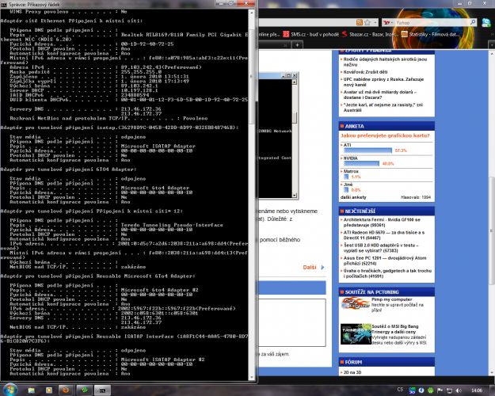Vote for Jiné in the poll

[x=348, y=185]
